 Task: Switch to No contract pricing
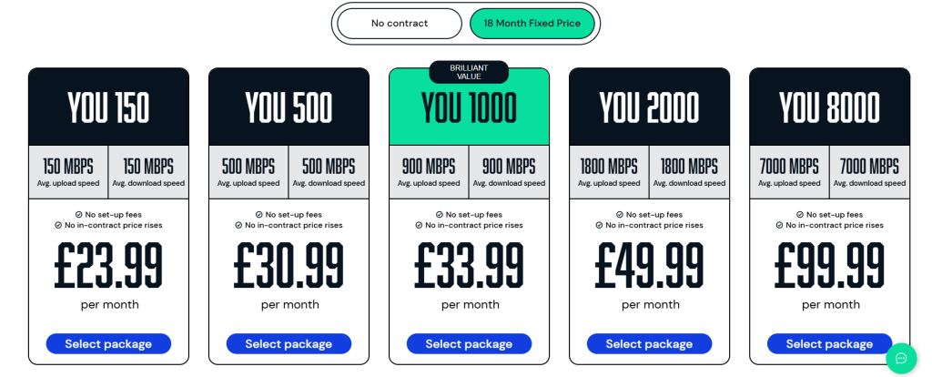click(x=400, y=23)
